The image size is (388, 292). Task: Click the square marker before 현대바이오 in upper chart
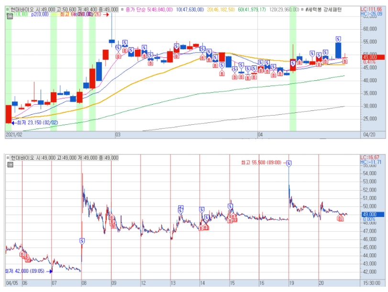click(x=8, y=9)
